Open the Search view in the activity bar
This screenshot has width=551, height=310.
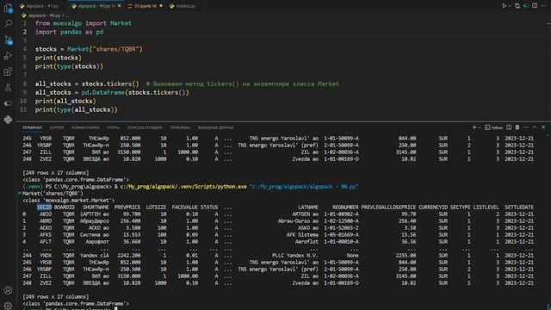click(x=8, y=23)
